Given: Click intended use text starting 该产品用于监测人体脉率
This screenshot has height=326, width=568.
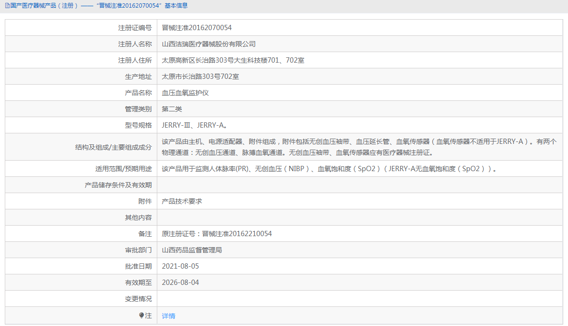Looking at the screenshot, I should tap(329, 169).
